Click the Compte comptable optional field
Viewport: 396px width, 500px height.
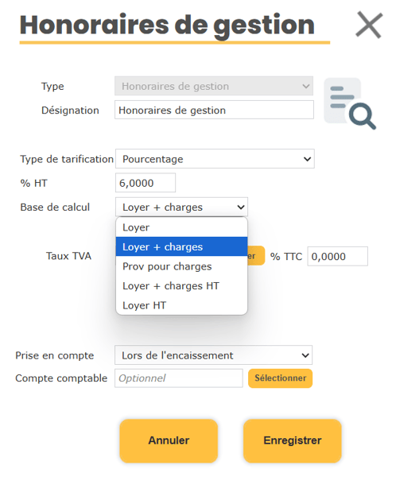179,378
